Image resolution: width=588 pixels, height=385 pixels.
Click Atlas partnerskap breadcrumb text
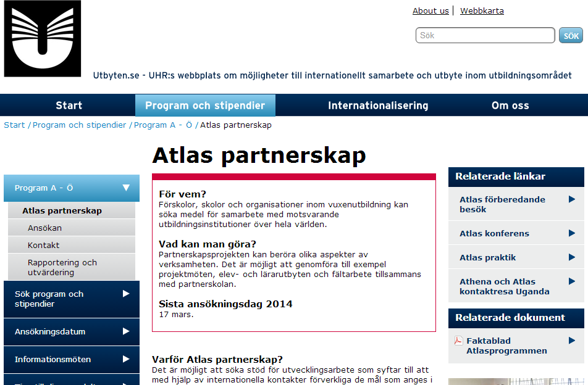click(235, 125)
